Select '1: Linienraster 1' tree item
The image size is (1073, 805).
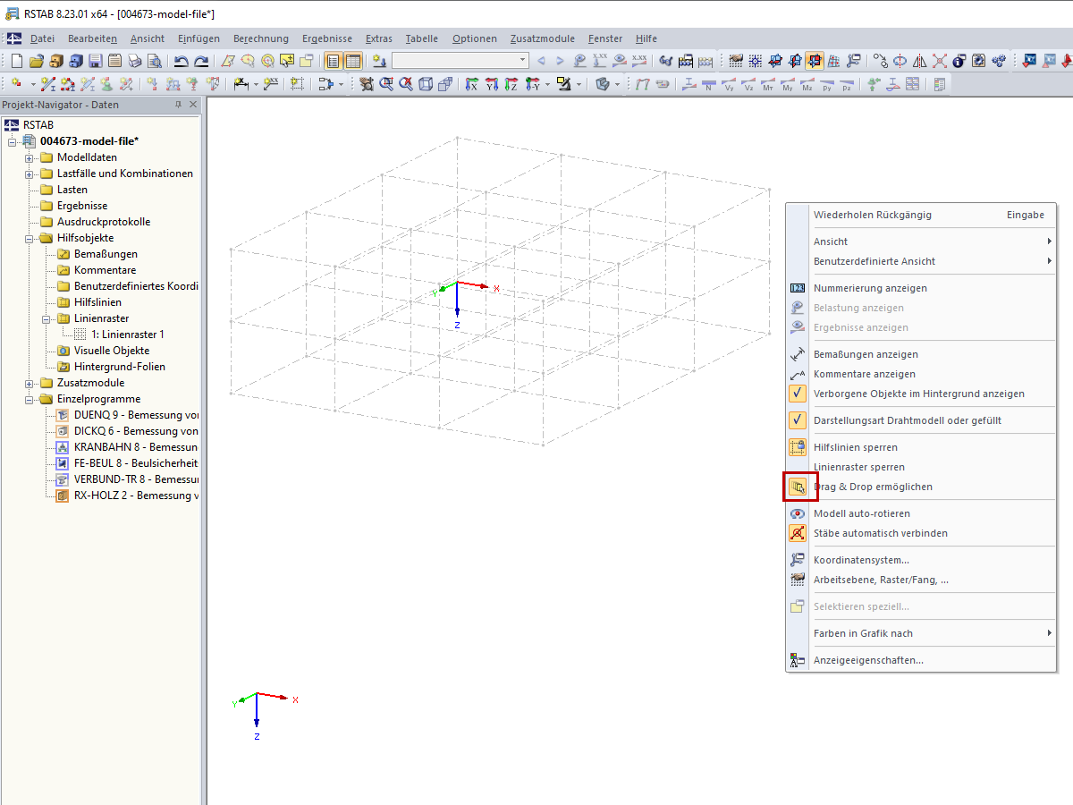[128, 335]
